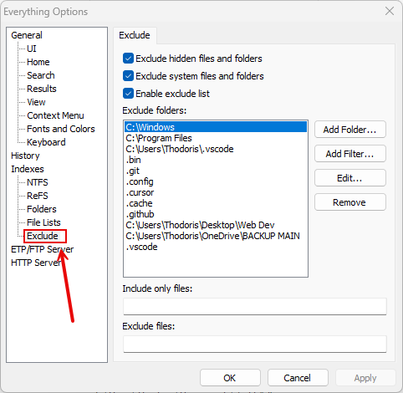Switch to the Exclude tab

click(x=135, y=35)
